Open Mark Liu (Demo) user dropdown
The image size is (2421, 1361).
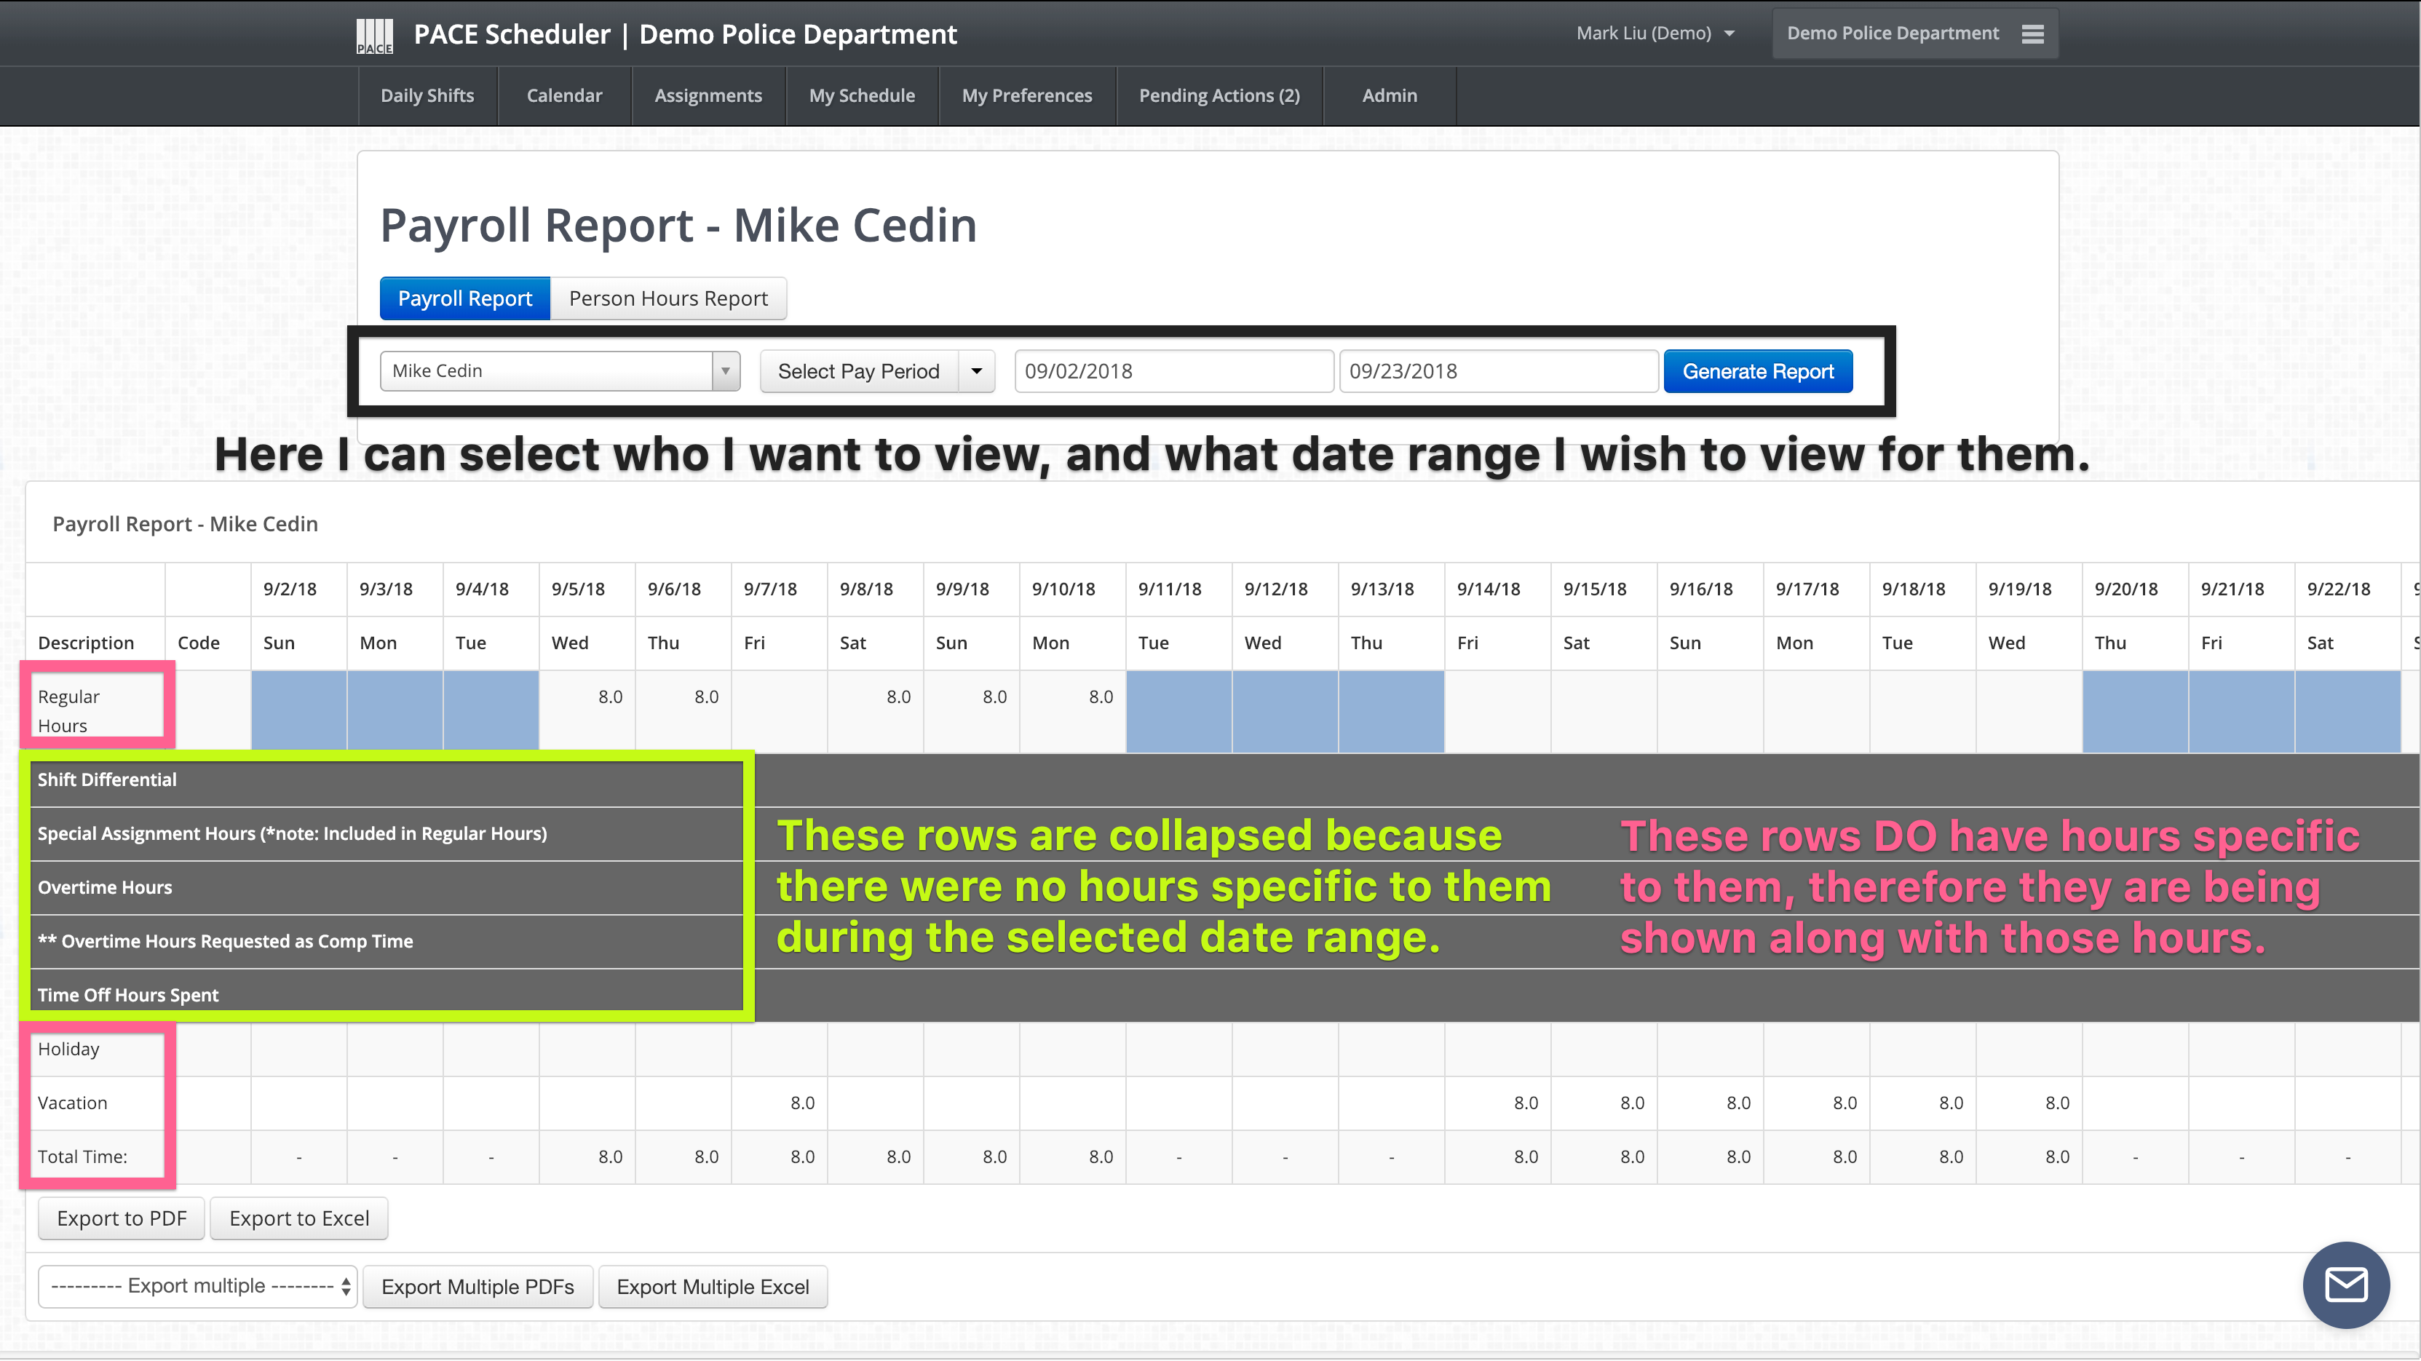[1655, 33]
